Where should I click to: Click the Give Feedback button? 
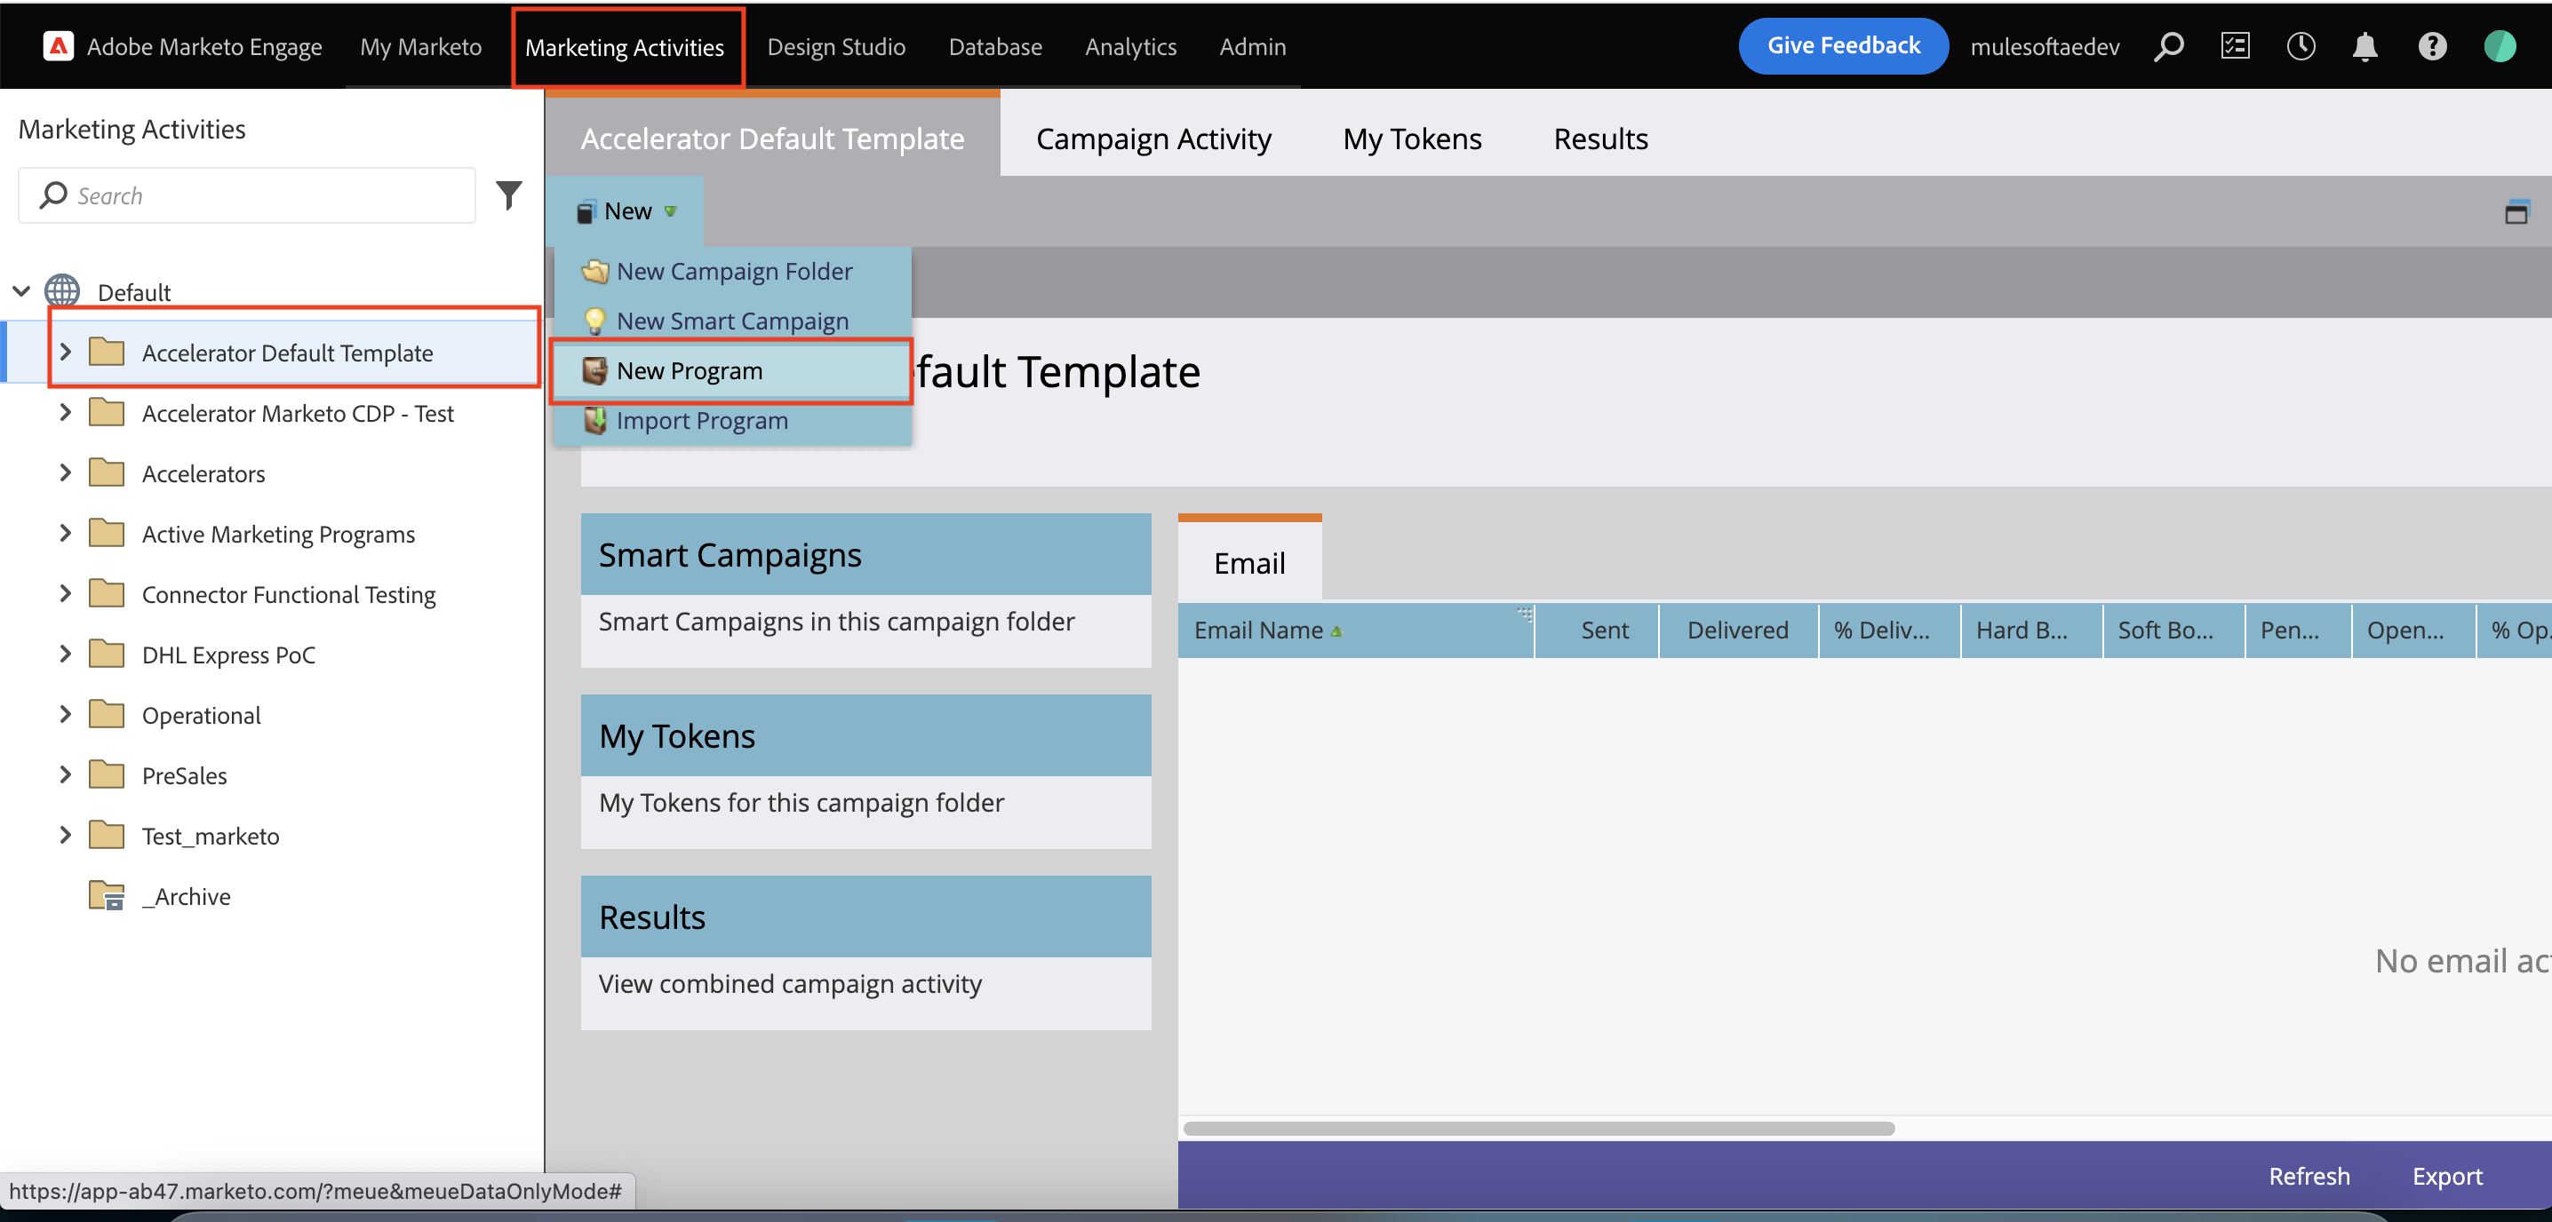point(1843,45)
